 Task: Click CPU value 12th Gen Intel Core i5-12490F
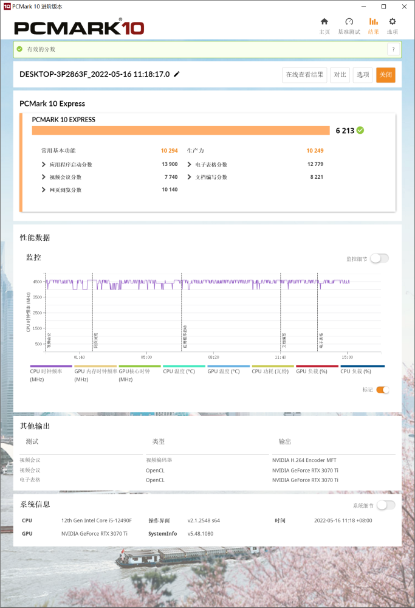97,520
